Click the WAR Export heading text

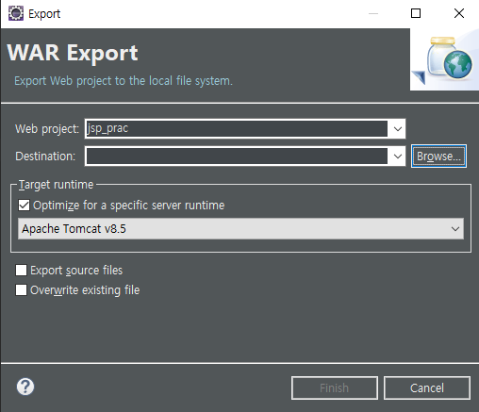[x=73, y=53]
